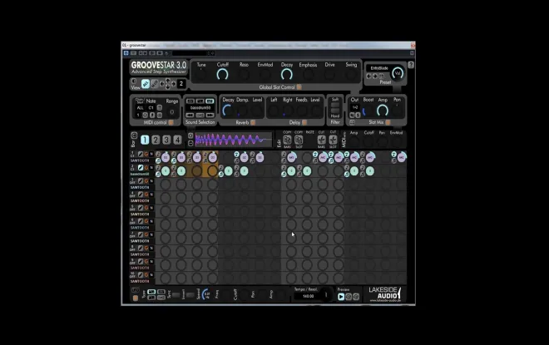
Task: Click the orange G icon on slot 3
Action: coord(146,181)
